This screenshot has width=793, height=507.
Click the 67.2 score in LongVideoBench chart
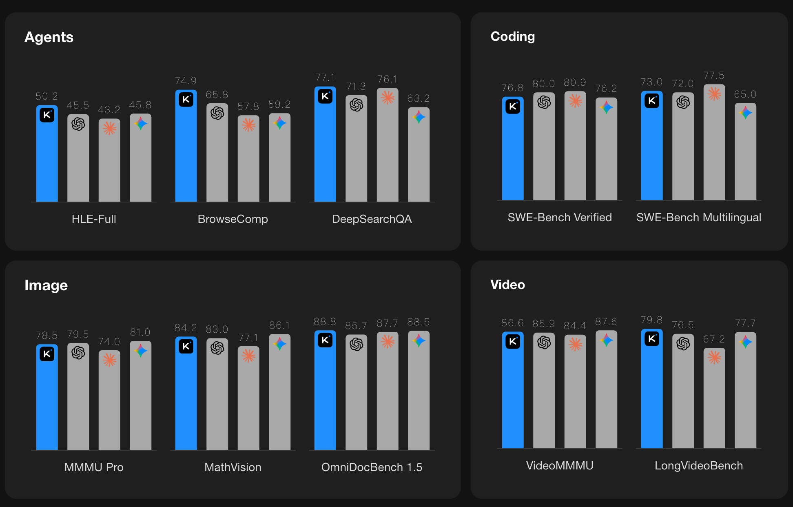pos(714,339)
